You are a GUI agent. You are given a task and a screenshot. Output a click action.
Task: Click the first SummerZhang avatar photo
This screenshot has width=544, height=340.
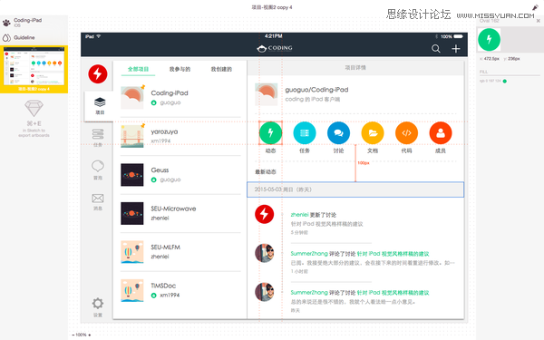pyautogui.click(x=265, y=253)
